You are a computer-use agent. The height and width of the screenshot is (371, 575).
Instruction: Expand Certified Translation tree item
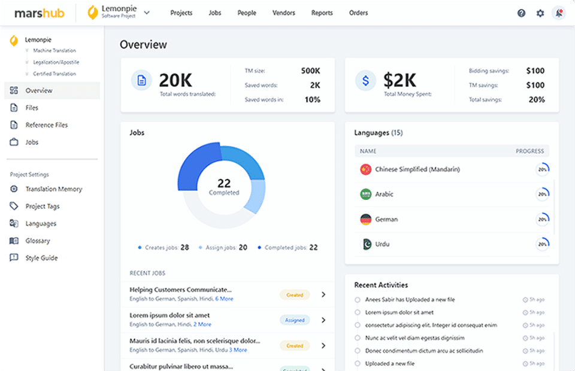click(x=27, y=74)
